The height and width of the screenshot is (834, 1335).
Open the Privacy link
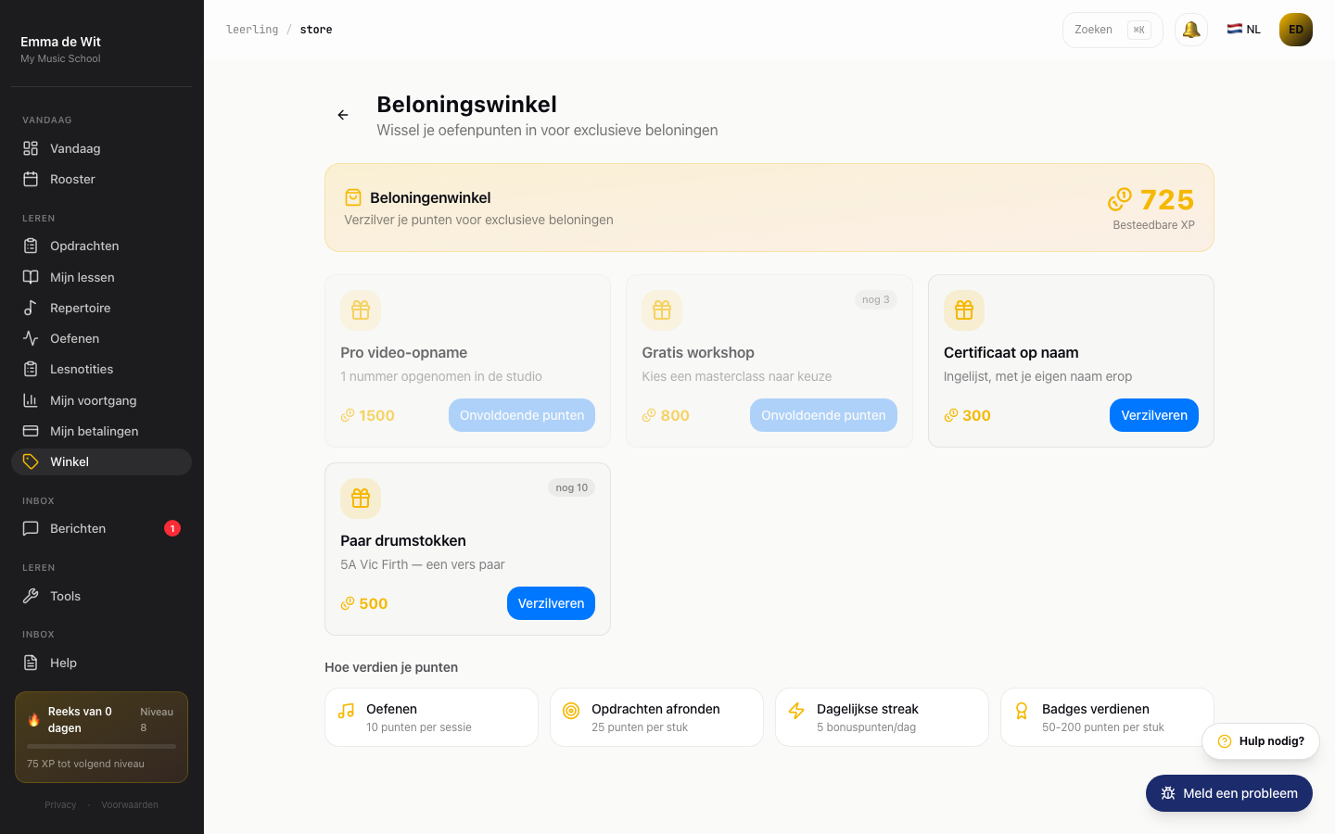point(60,804)
